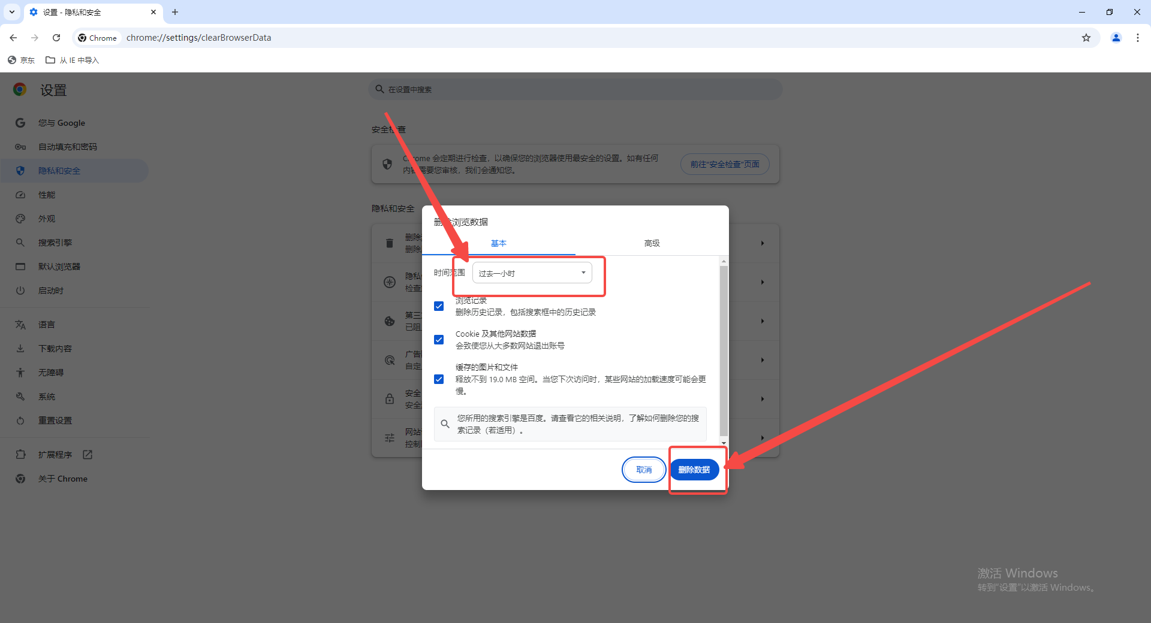Viewport: 1151px width, 623px height.
Task: Click the Chrome site info chip
Action: [98, 38]
